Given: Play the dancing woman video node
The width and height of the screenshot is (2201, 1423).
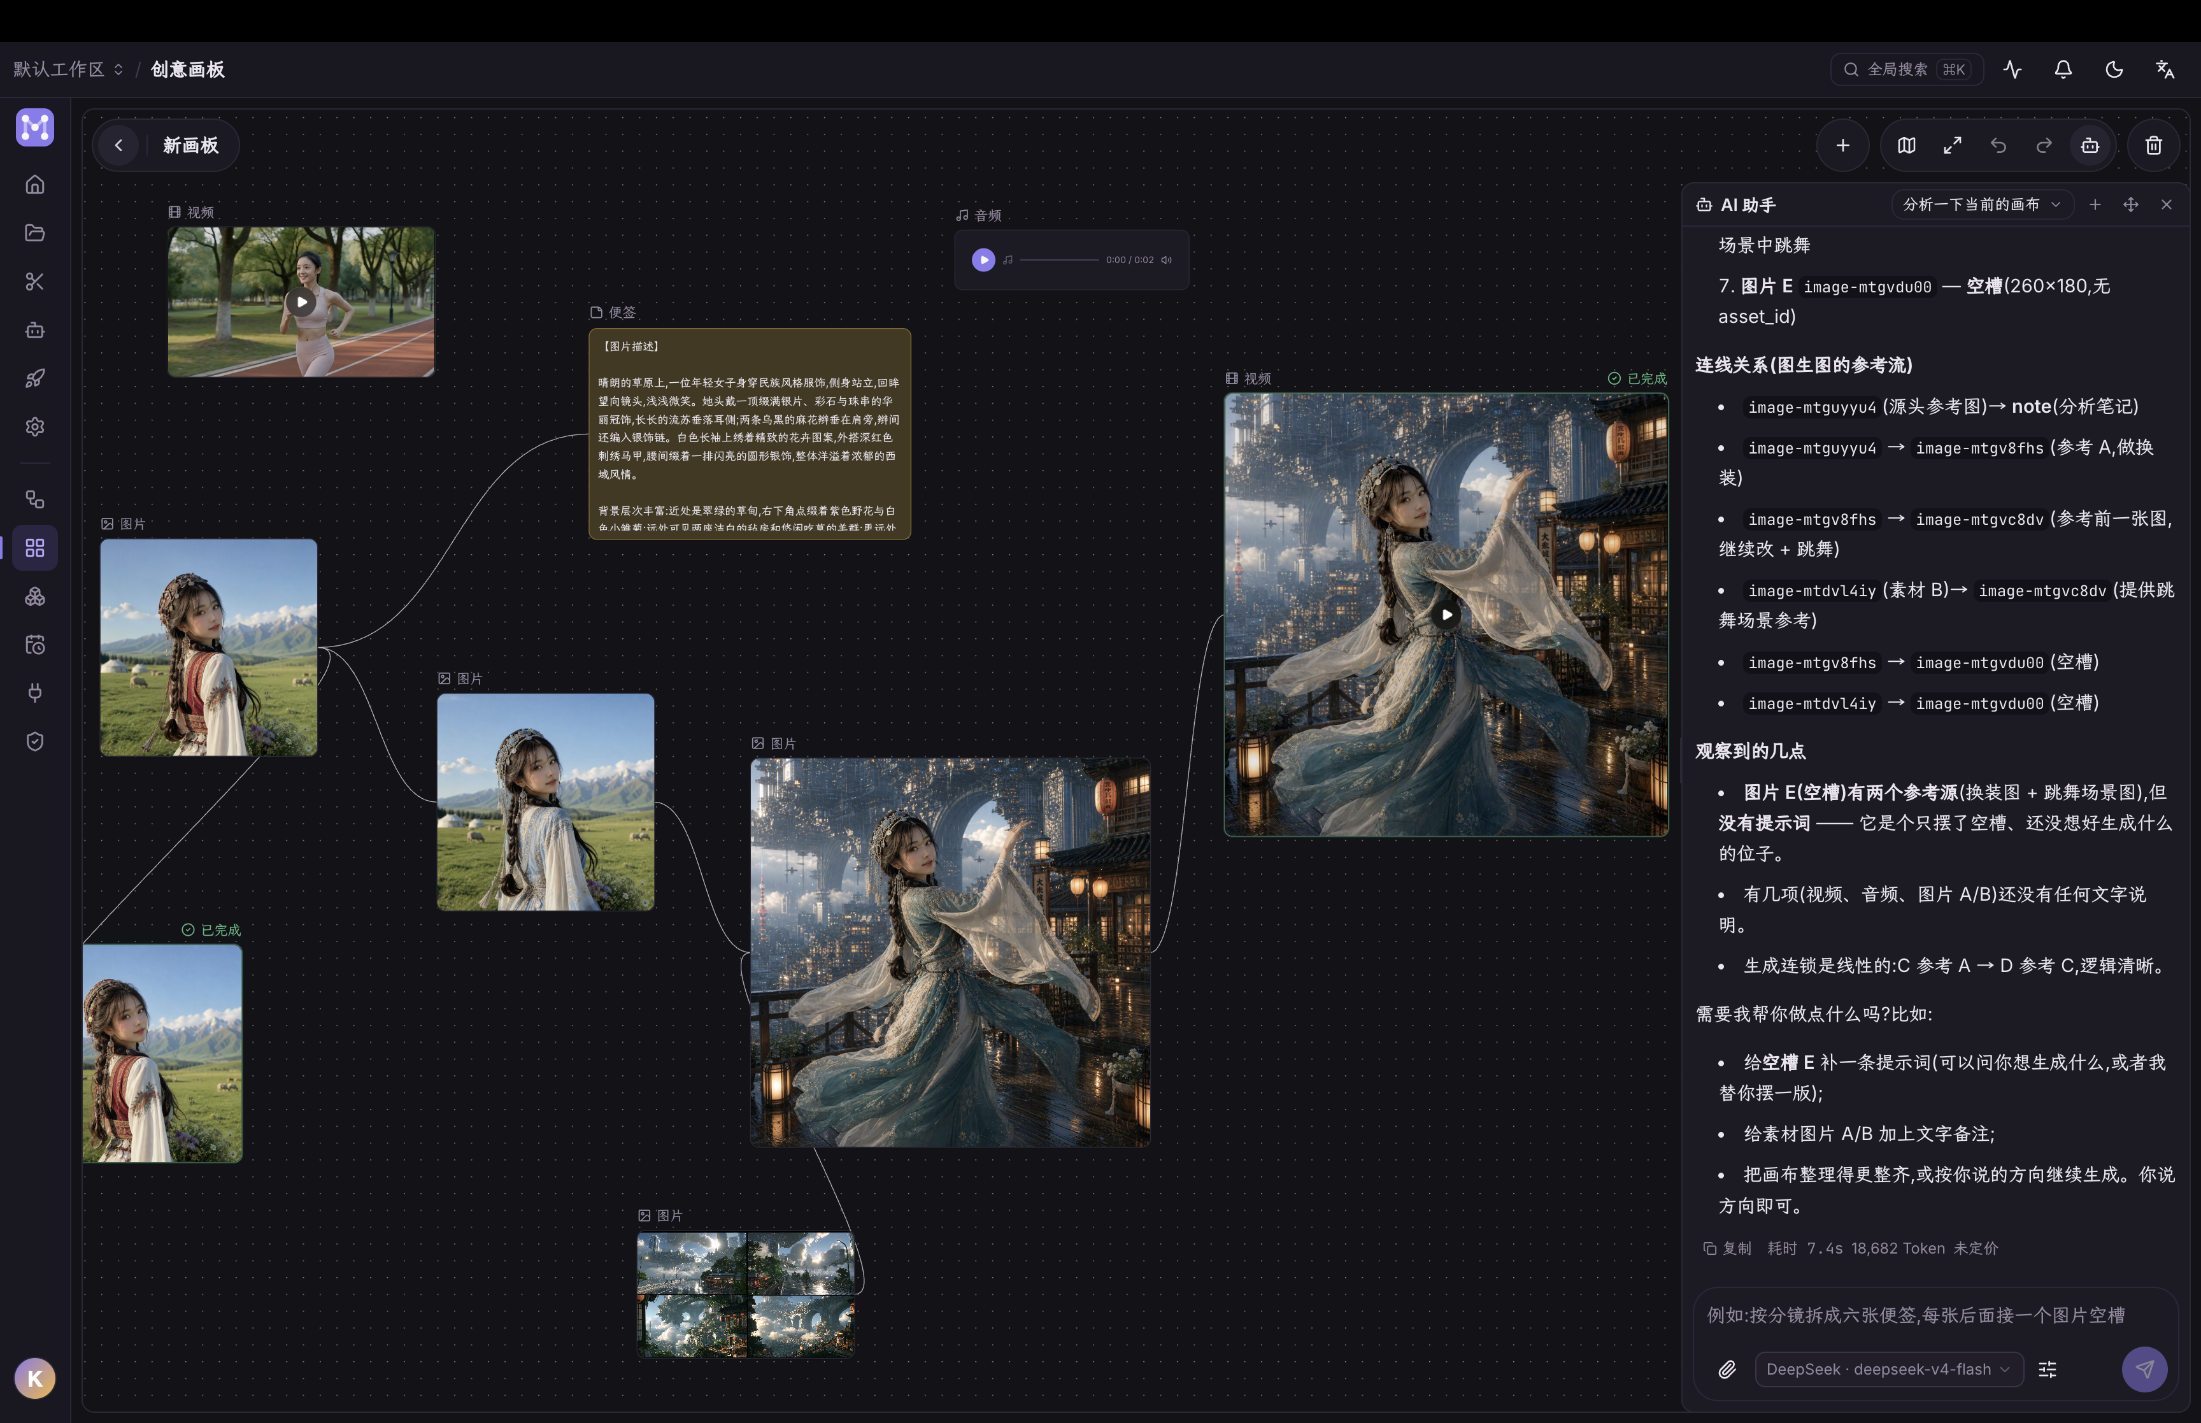Looking at the screenshot, I should coord(1446,615).
